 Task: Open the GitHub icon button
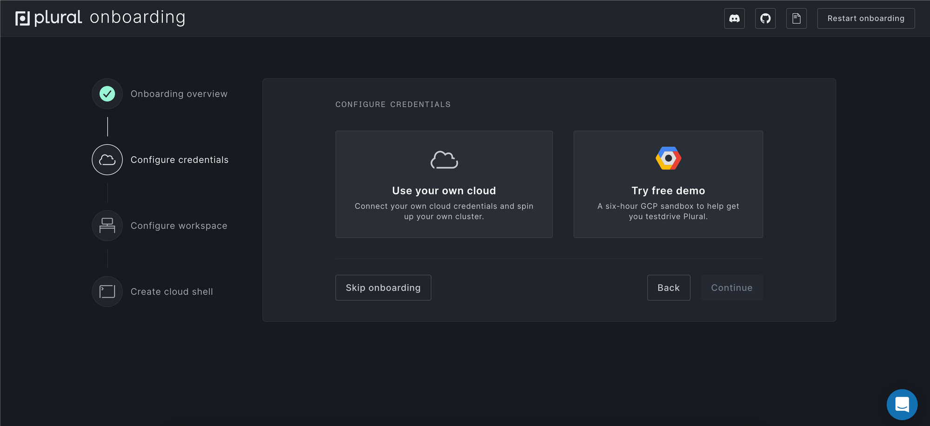point(765,19)
